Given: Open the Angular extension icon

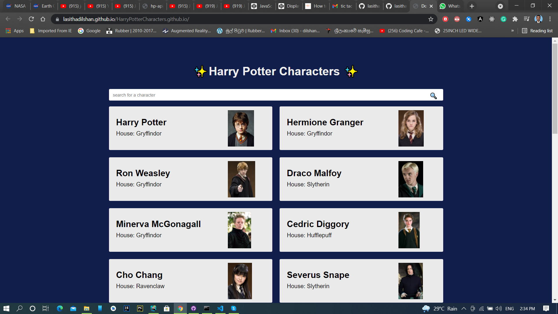Looking at the screenshot, I should pyautogui.click(x=480, y=19).
